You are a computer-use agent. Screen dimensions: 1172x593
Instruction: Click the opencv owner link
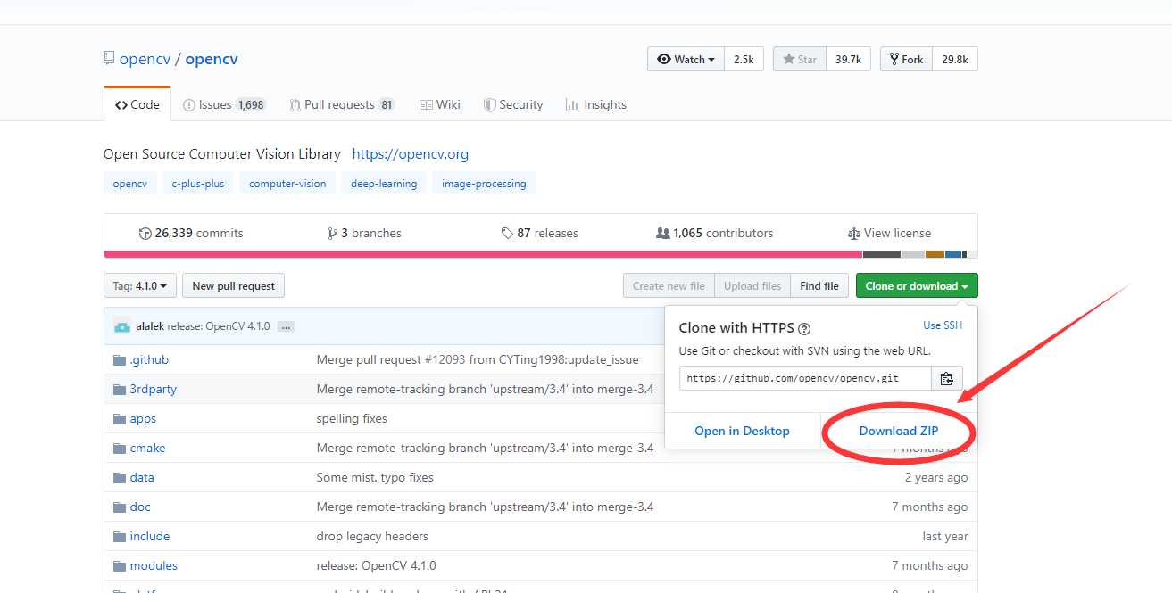pos(145,59)
